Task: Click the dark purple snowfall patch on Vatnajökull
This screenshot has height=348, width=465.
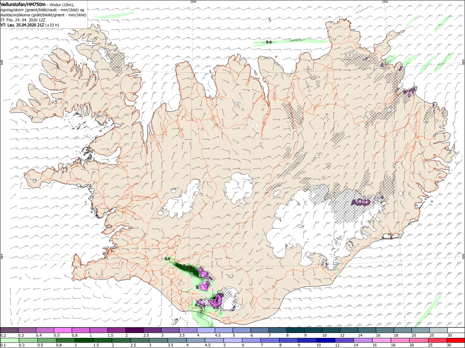Action: coord(361,202)
